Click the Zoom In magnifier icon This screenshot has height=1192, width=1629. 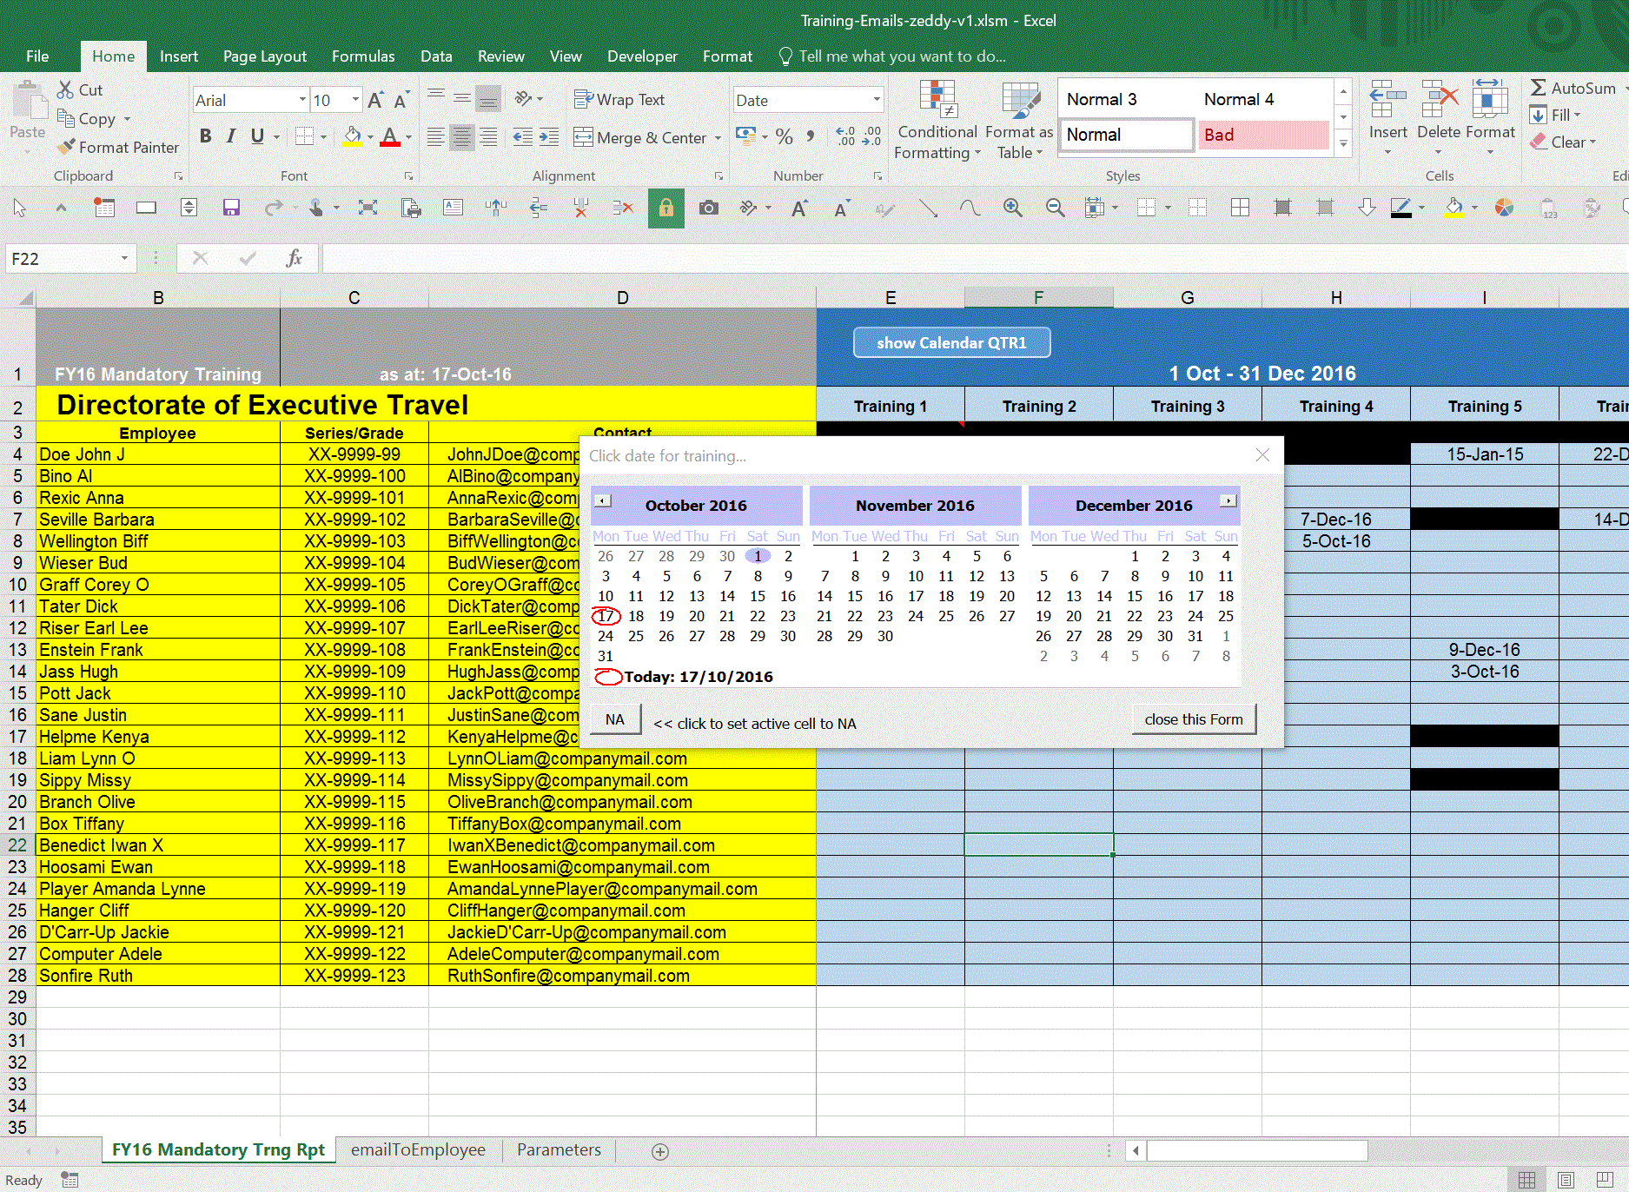[x=1012, y=208]
